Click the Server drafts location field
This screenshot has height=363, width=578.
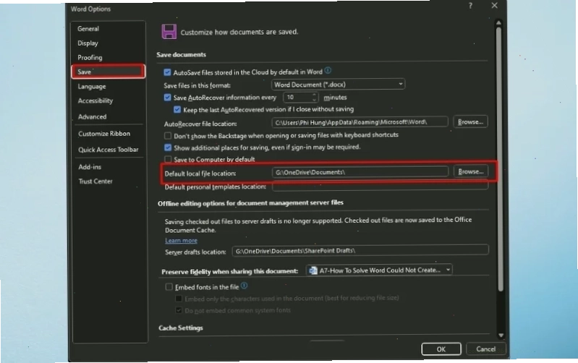click(360, 251)
